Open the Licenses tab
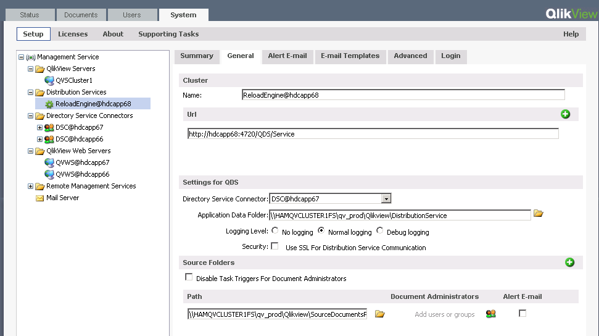599x336 pixels. 73,34
